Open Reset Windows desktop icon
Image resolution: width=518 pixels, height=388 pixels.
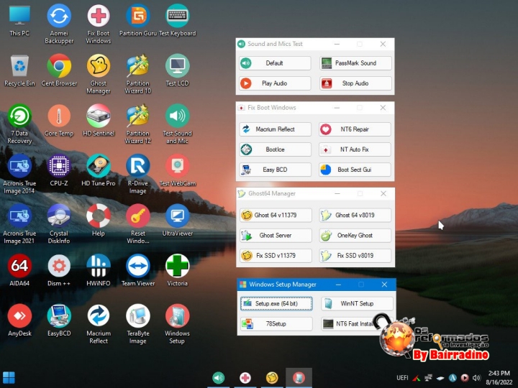[x=137, y=223]
